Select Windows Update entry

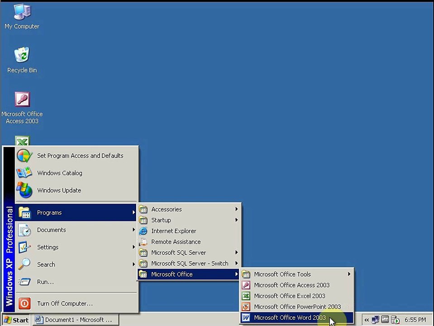click(x=76, y=190)
